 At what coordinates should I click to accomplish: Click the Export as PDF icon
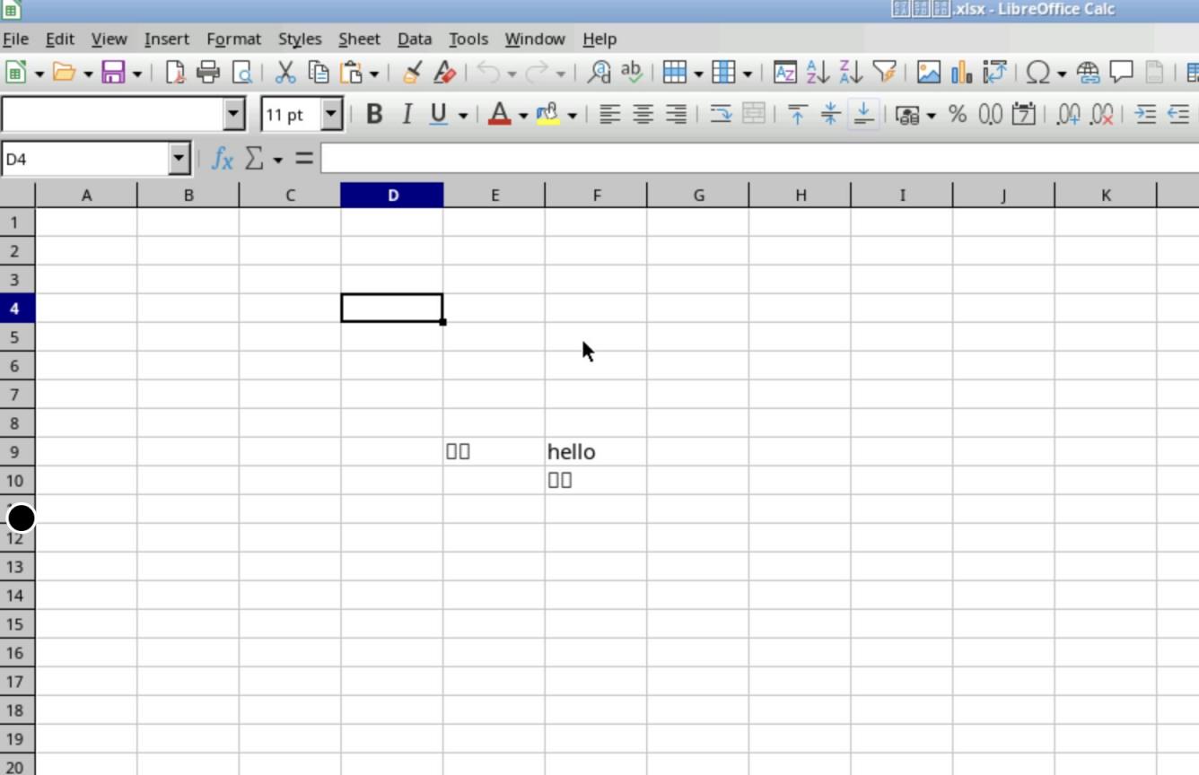click(x=175, y=73)
